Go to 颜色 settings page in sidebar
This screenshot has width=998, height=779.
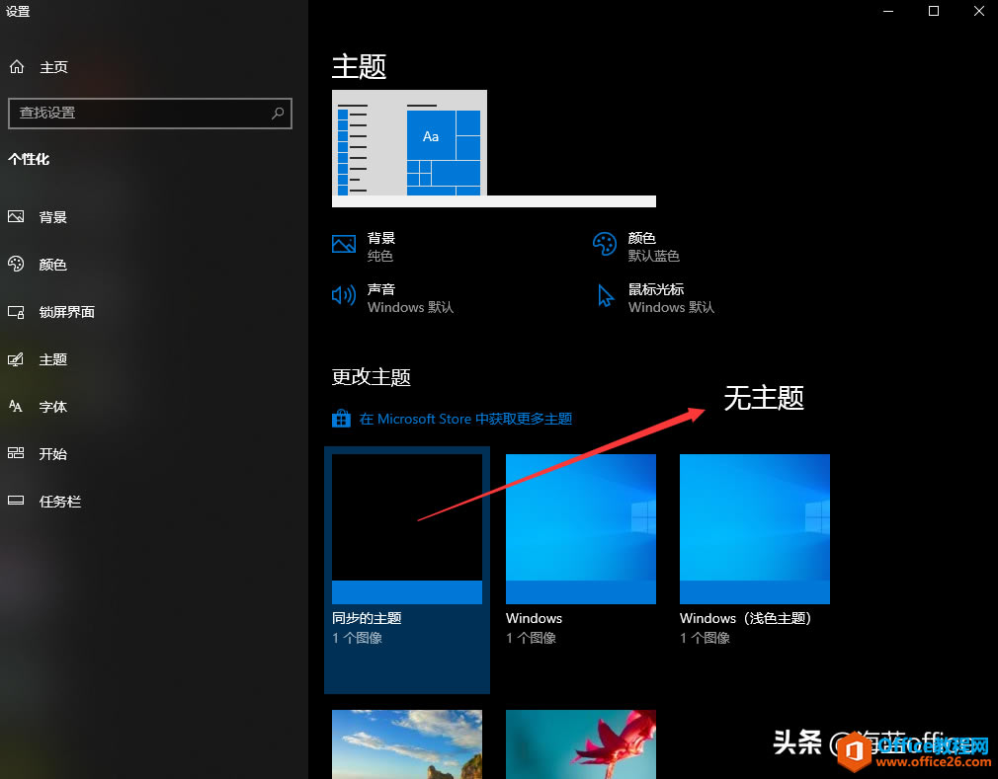(154, 264)
